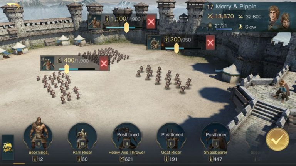
Task: Adjust the 1,100/1,900 troop count slider handle
Action: pos(126,28)
